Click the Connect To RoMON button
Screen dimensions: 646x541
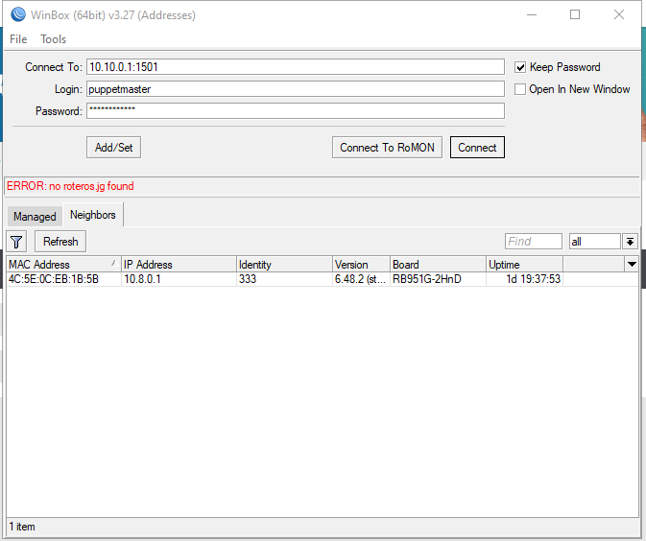point(387,148)
